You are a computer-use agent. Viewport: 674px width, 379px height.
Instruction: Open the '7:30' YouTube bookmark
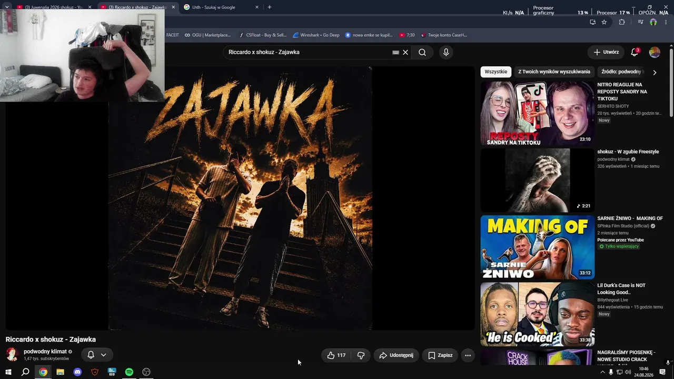click(x=407, y=35)
